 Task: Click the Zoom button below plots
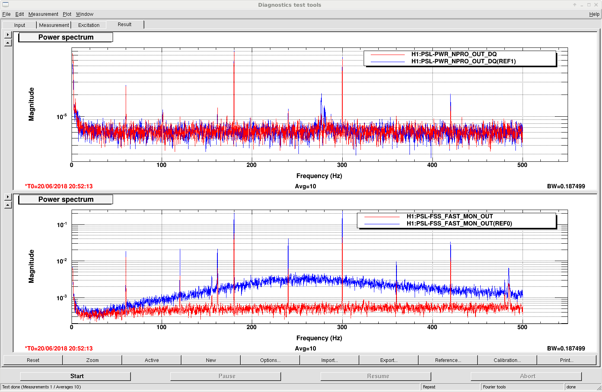92,360
